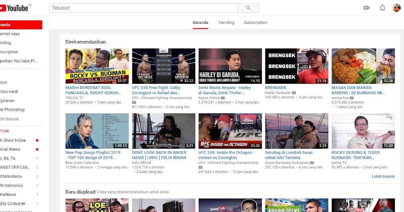This screenshot has width=404, height=212.
Task: Play the Seruling di Lembah Sunyi thumbnail
Action: coord(297,131)
